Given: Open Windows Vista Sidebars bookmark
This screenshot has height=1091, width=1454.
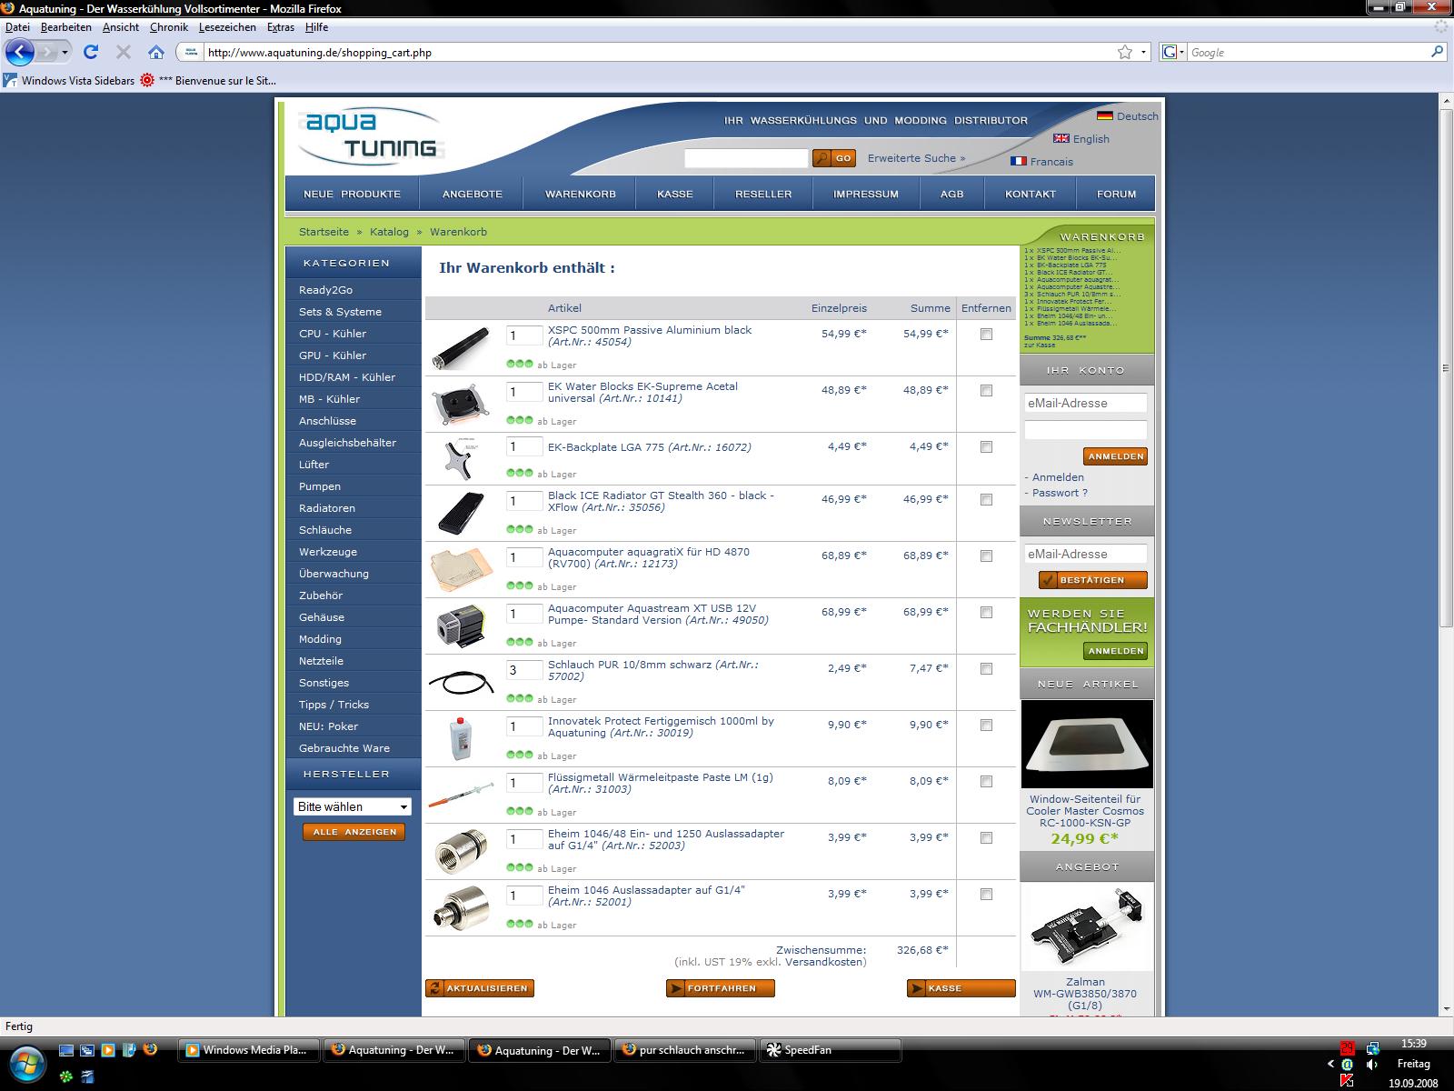Looking at the screenshot, I should click(69, 80).
